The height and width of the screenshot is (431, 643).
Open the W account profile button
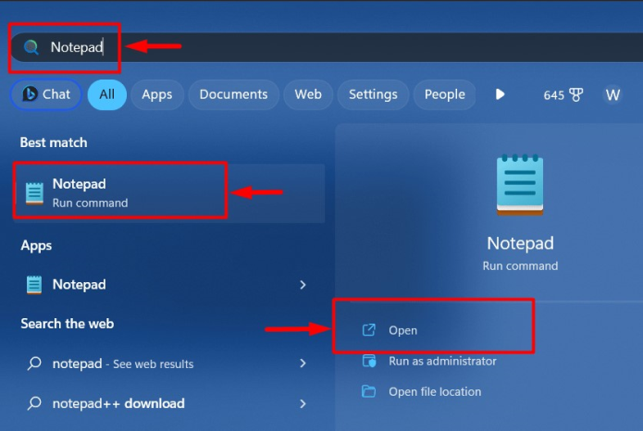pyautogui.click(x=612, y=95)
